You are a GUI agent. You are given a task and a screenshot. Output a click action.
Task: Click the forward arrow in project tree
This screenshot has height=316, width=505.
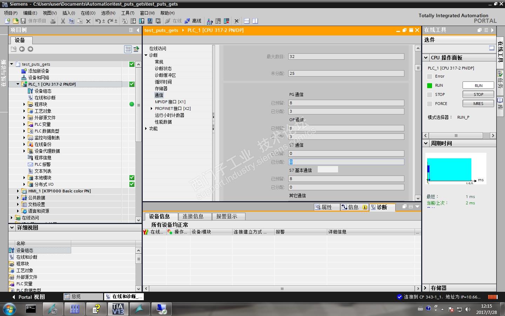tap(31, 49)
